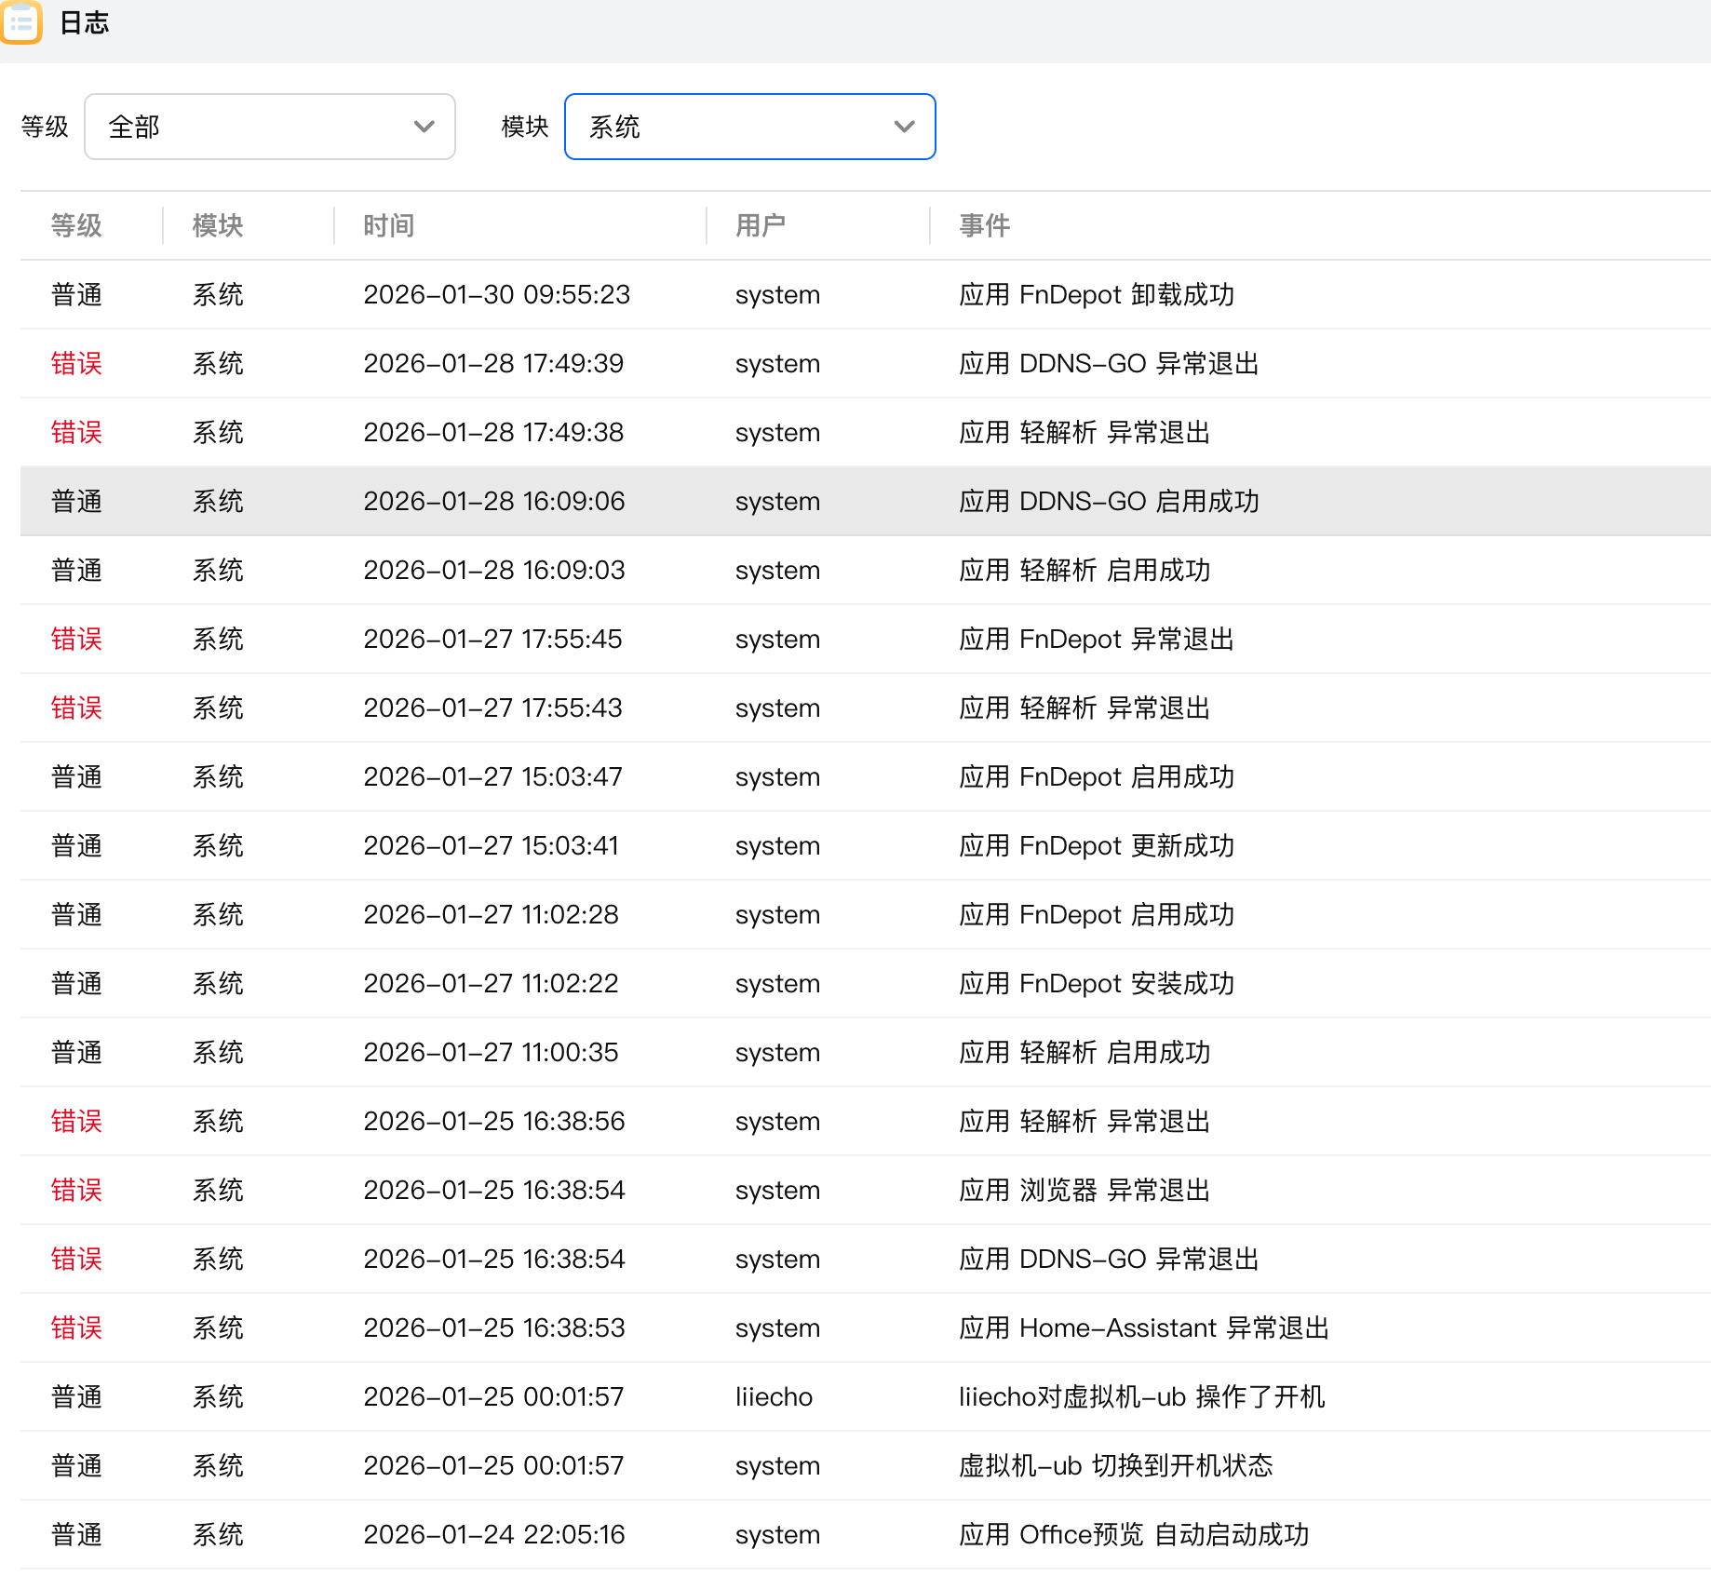Select the DDNS-GO 启用成功 log entry
The height and width of the screenshot is (1590, 1711).
pos(1108,502)
